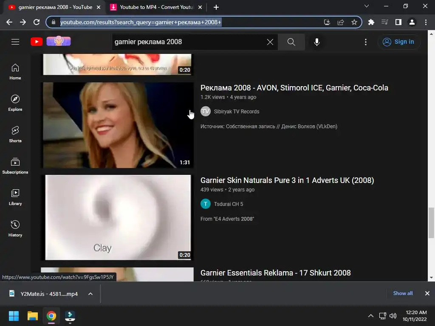Click the page vertical scrollbar thumb
The image size is (435, 326).
point(431,222)
